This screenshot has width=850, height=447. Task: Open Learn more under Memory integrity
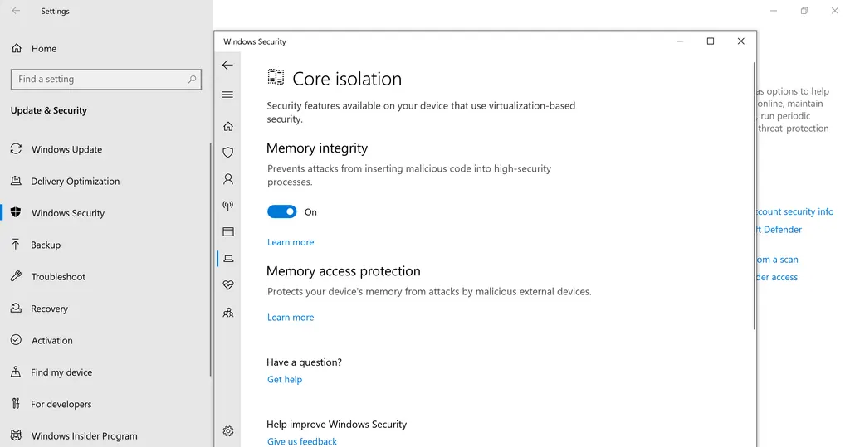pyautogui.click(x=291, y=242)
